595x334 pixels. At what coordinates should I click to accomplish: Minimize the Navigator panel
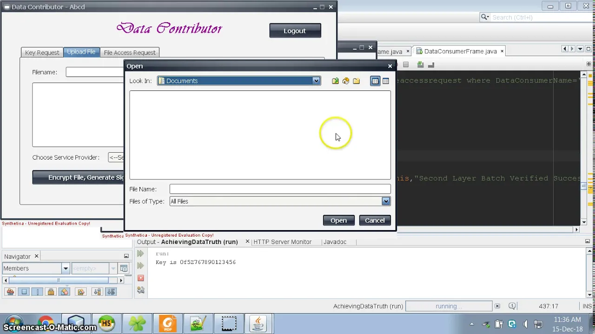click(126, 256)
